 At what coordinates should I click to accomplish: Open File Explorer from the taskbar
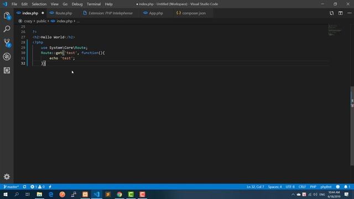[39, 194]
